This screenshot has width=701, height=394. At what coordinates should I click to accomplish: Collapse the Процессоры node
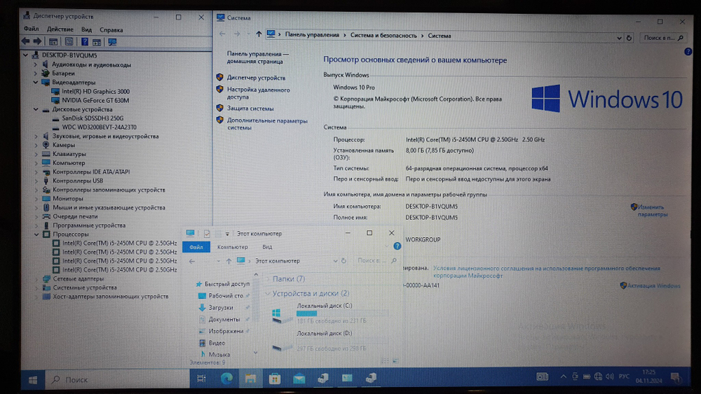pos(36,234)
